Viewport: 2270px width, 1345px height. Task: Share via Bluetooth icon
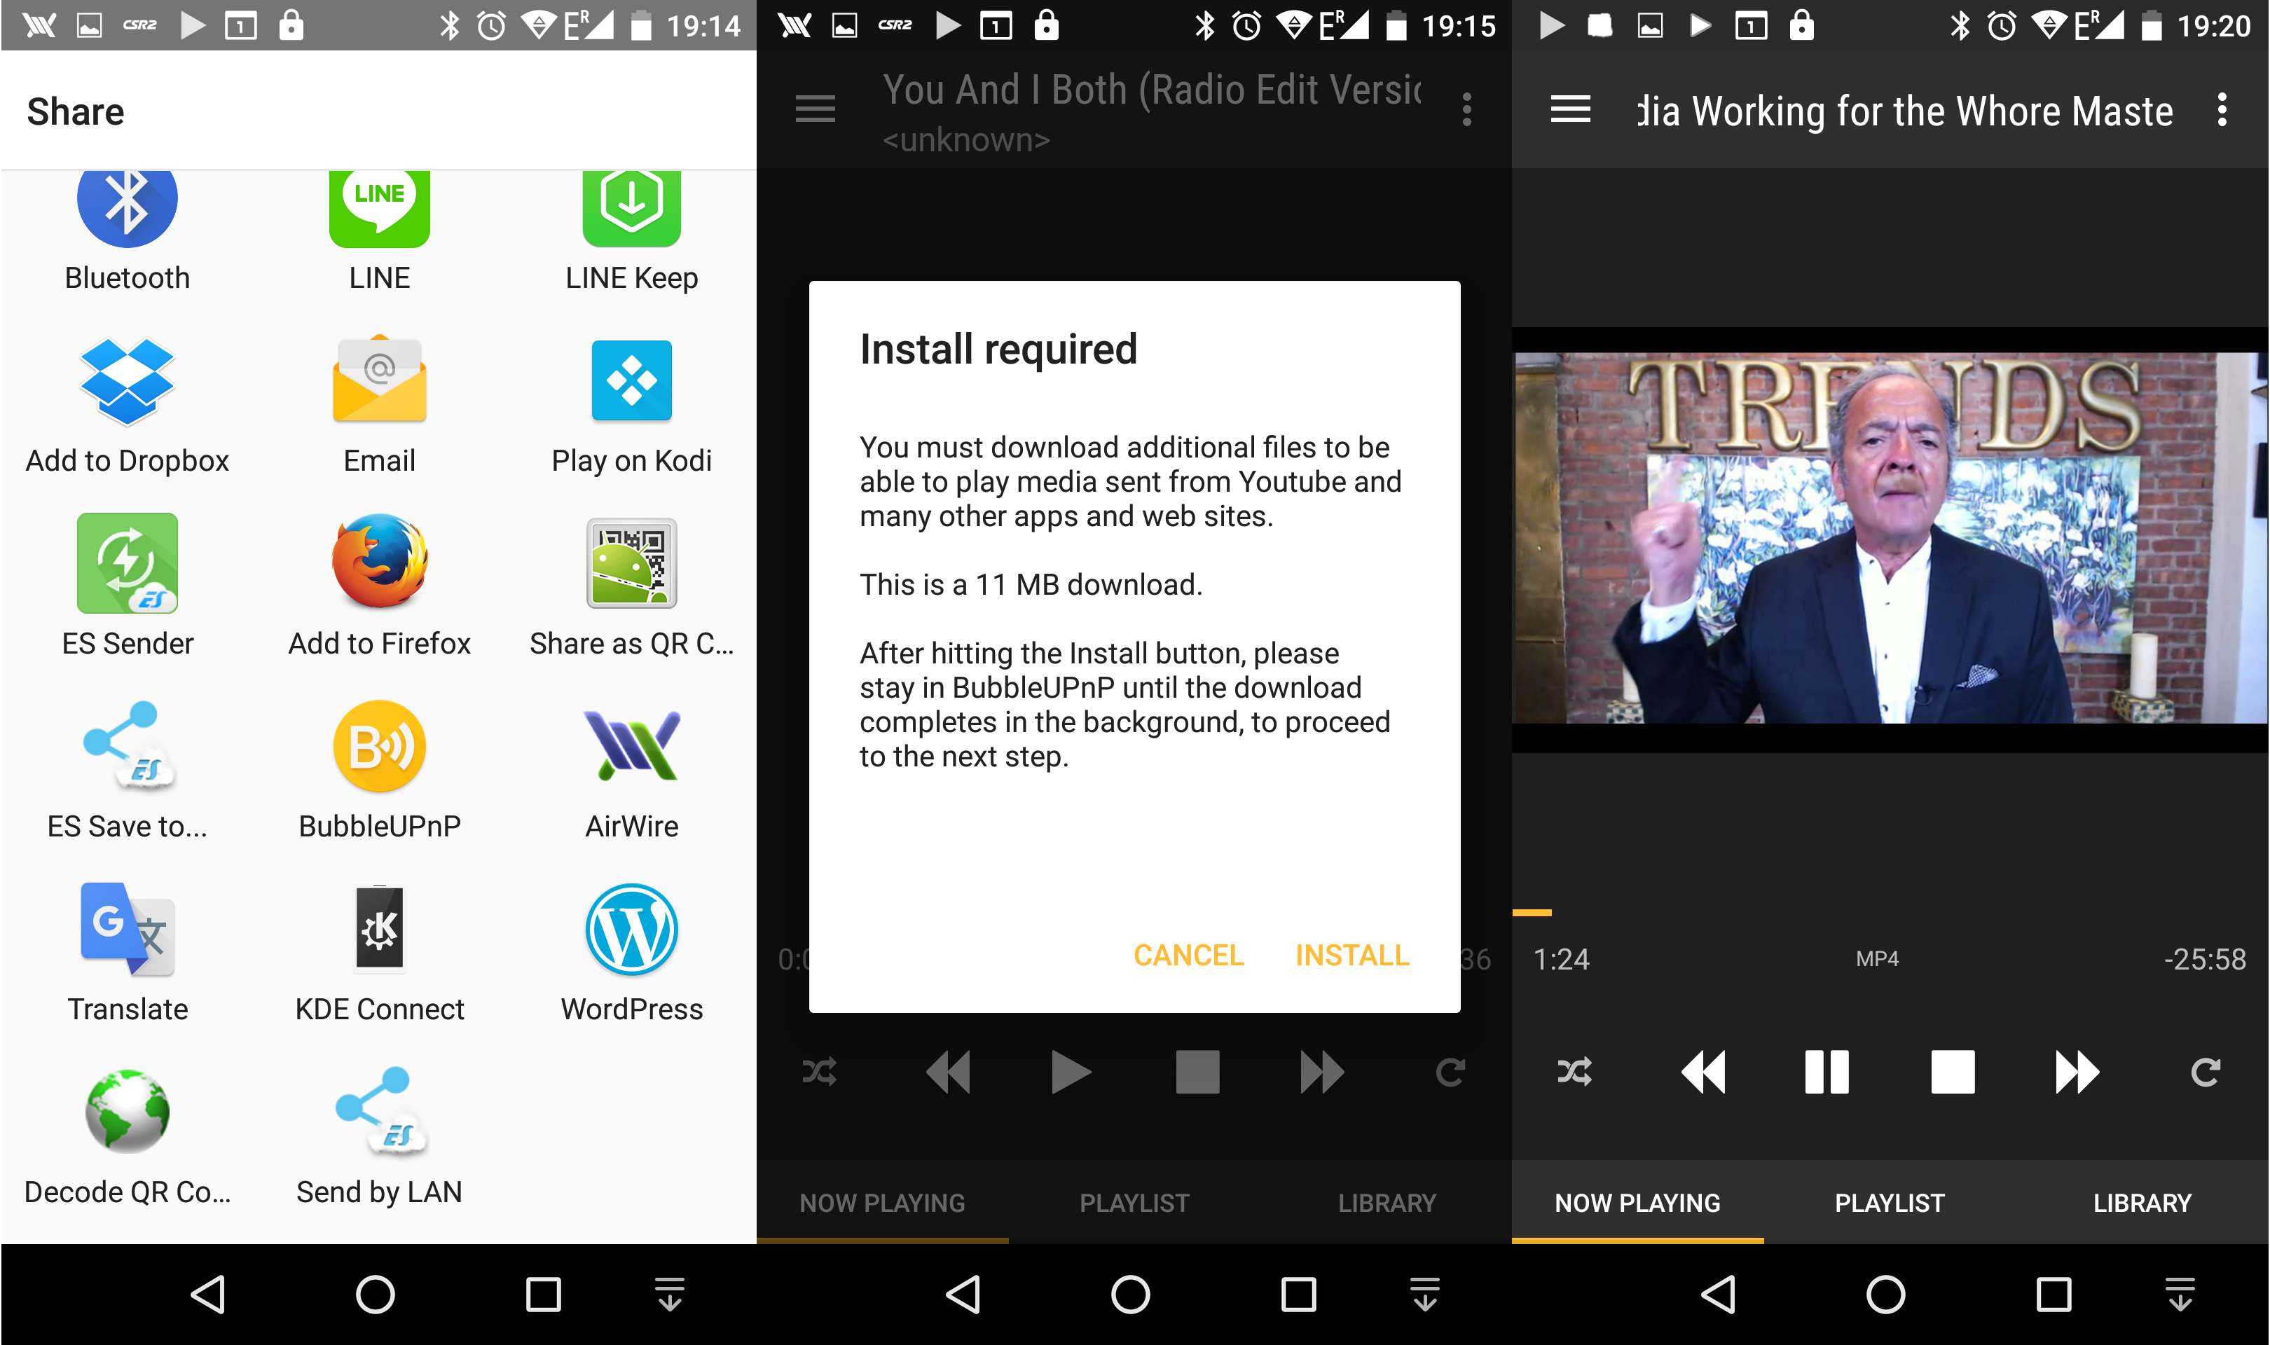click(x=127, y=209)
